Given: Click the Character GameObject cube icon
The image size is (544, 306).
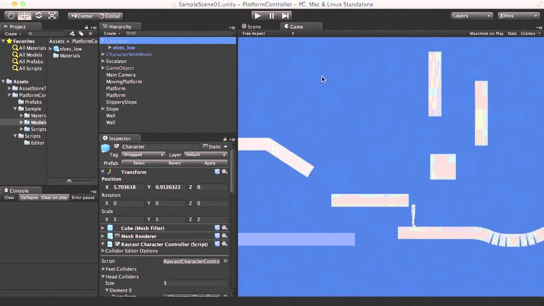Looking at the screenshot, I should coord(105,148).
